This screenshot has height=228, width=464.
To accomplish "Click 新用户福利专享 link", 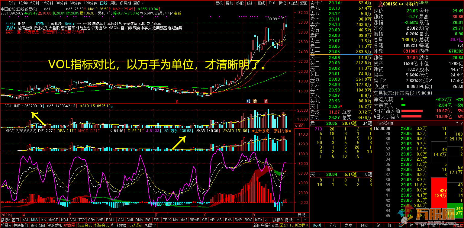I will point(266,225).
